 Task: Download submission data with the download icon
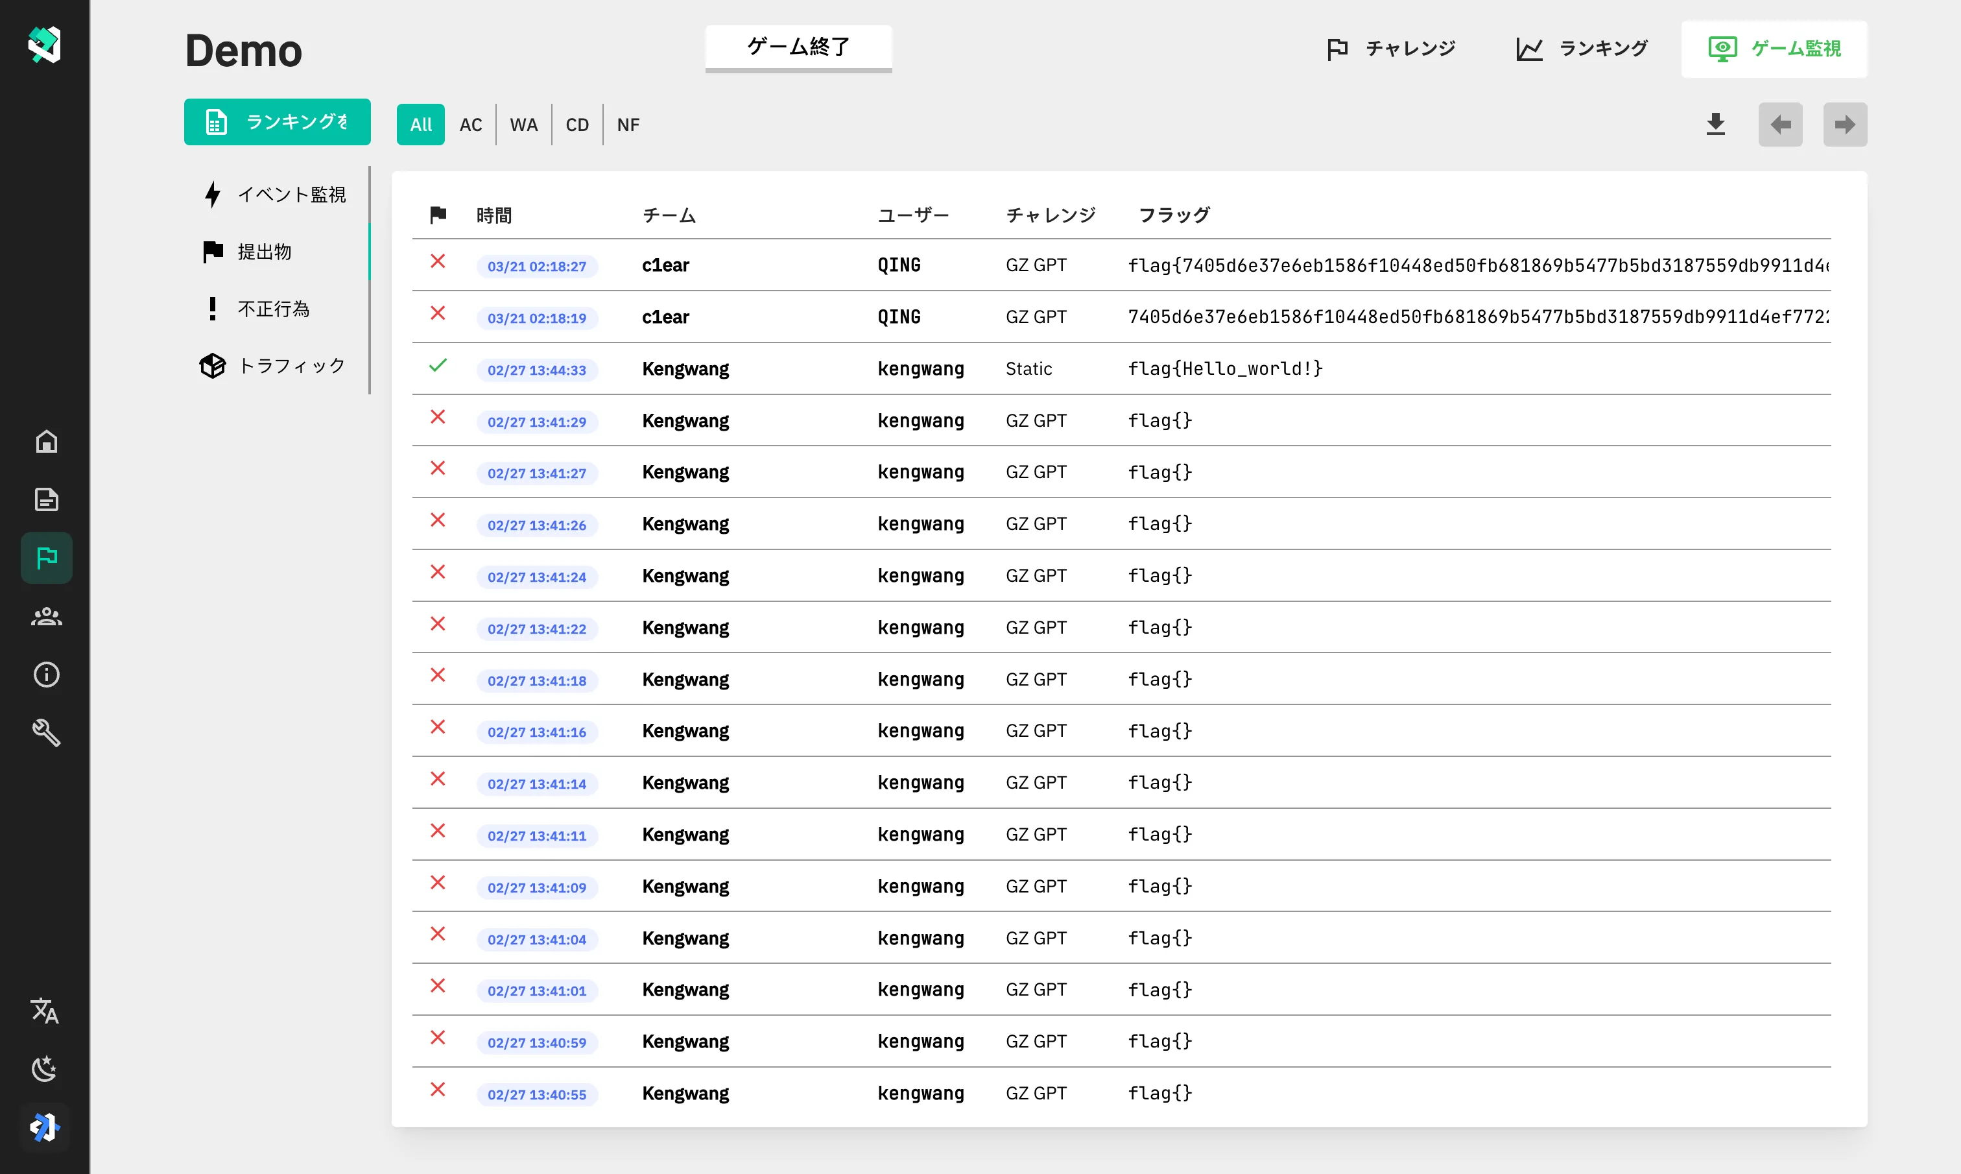click(x=1715, y=124)
